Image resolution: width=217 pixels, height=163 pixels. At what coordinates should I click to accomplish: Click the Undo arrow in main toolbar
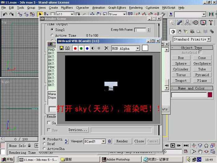pyautogui.click(x=5, y=14)
